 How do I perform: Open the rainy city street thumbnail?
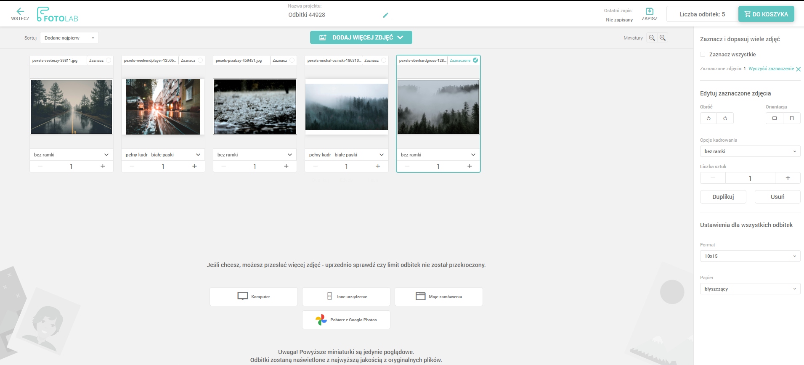click(x=163, y=107)
